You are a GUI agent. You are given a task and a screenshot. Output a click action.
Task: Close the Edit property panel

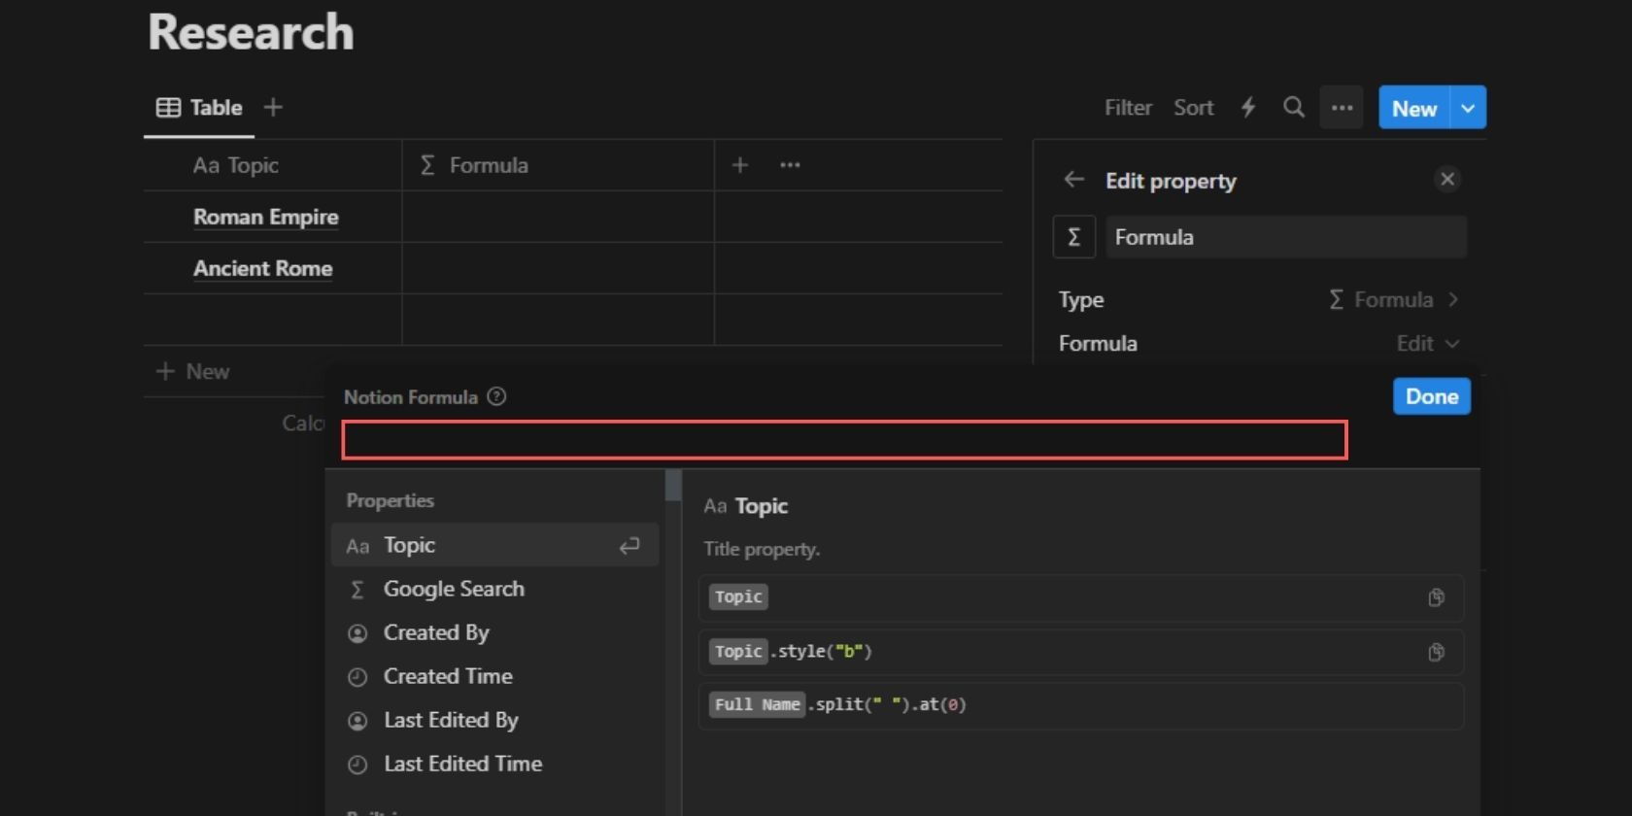(1447, 179)
